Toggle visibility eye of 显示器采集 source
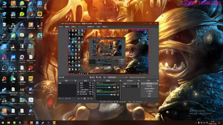 [x=90, y=94]
